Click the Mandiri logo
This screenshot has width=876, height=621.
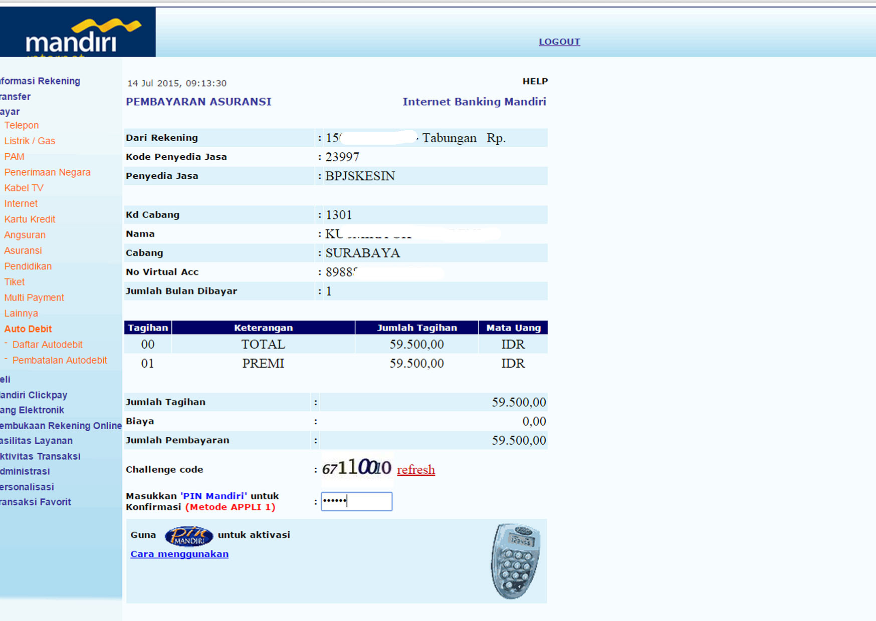[x=78, y=32]
